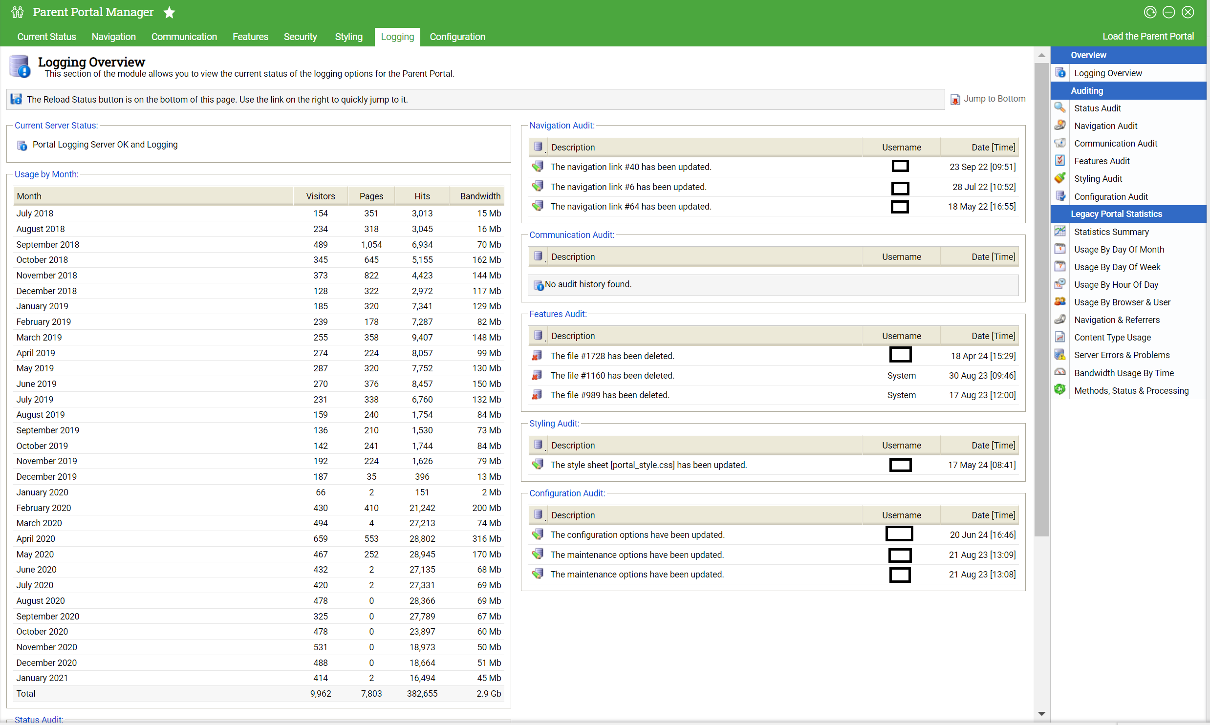1210x725 pixels.
Task: Click the Statistics Summary chart icon
Action: point(1060,232)
